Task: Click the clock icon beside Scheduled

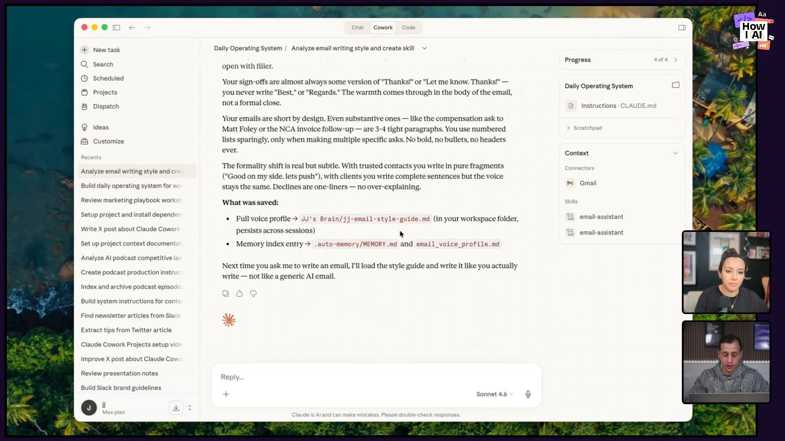Action: (84, 78)
